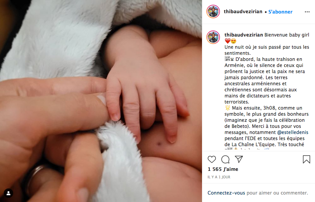Open thibaudvezirian username in caption

(x=244, y=35)
